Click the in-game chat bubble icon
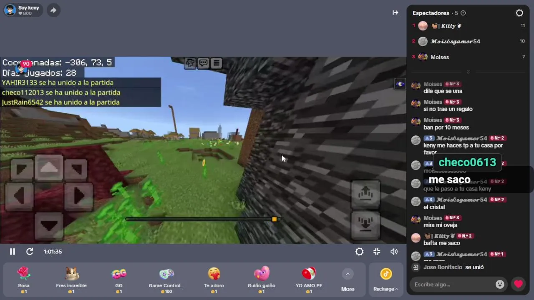 [x=203, y=63]
